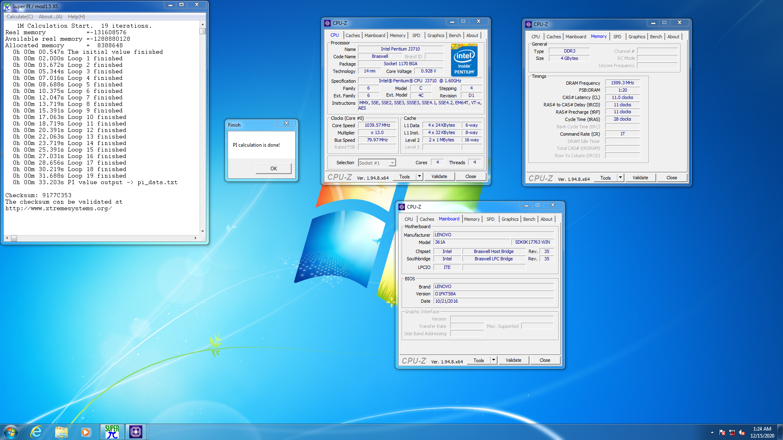The image size is (783, 440).
Task: Open SPD tab in Memory window
Action: [617, 37]
